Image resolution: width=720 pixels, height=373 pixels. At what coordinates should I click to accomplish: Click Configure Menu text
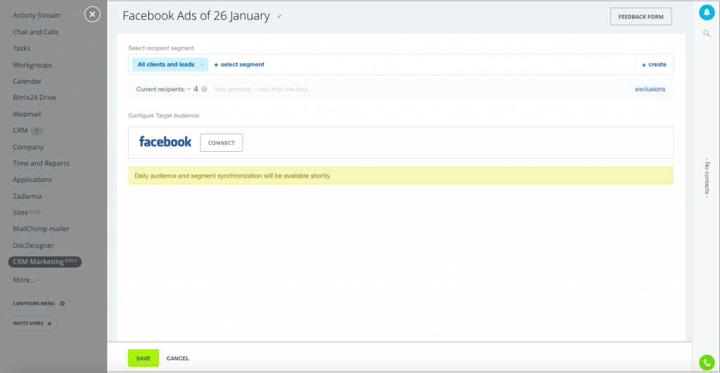[34, 303]
